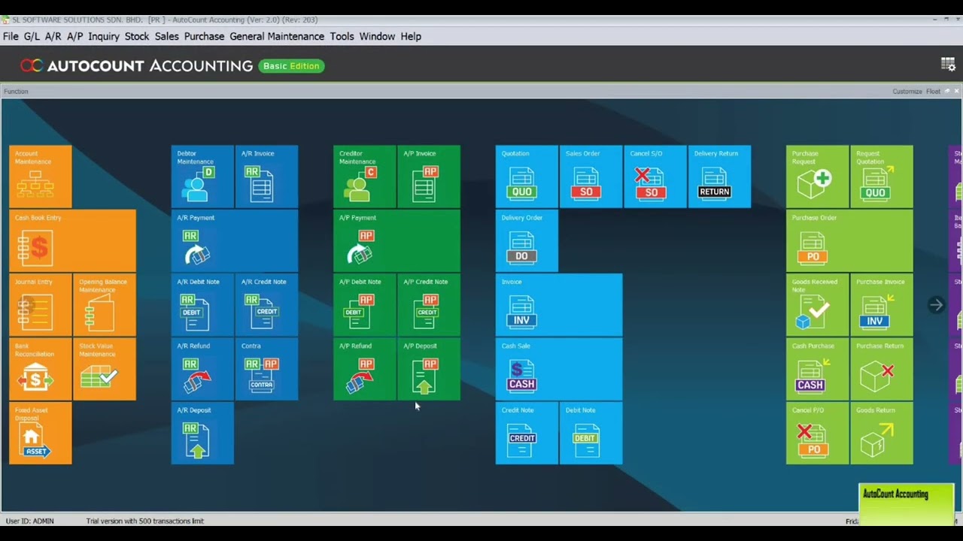Launch the Journal Entry tile
The height and width of the screenshot is (541, 963).
click(41, 304)
